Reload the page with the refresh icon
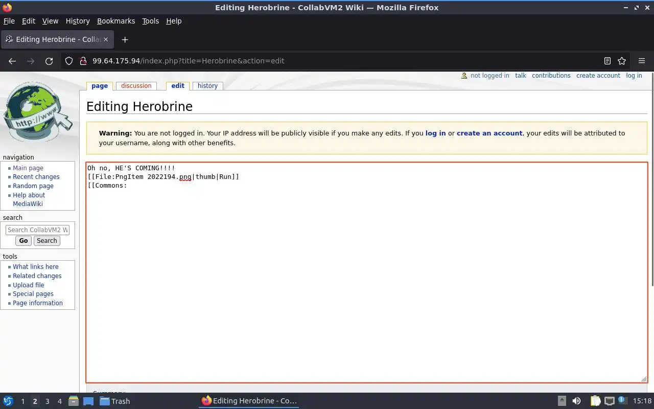This screenshot has width=654, height=409. point(49,61)
